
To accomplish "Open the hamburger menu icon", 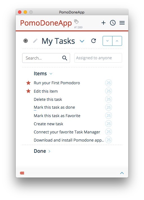I will (x=122, y=23).
